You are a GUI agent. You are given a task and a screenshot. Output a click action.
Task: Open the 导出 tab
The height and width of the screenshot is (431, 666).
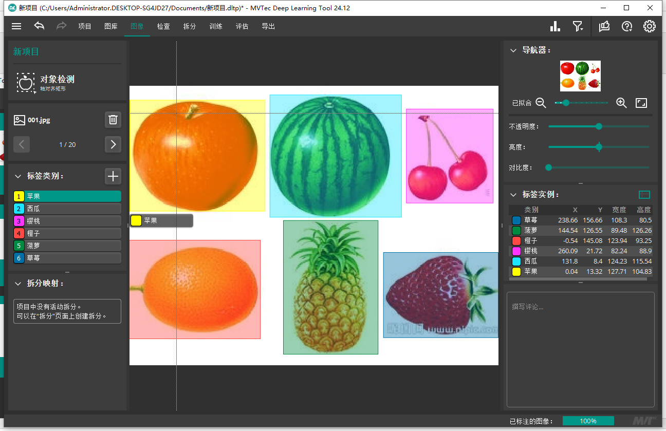pyautogui.click(x=268, y=26)
